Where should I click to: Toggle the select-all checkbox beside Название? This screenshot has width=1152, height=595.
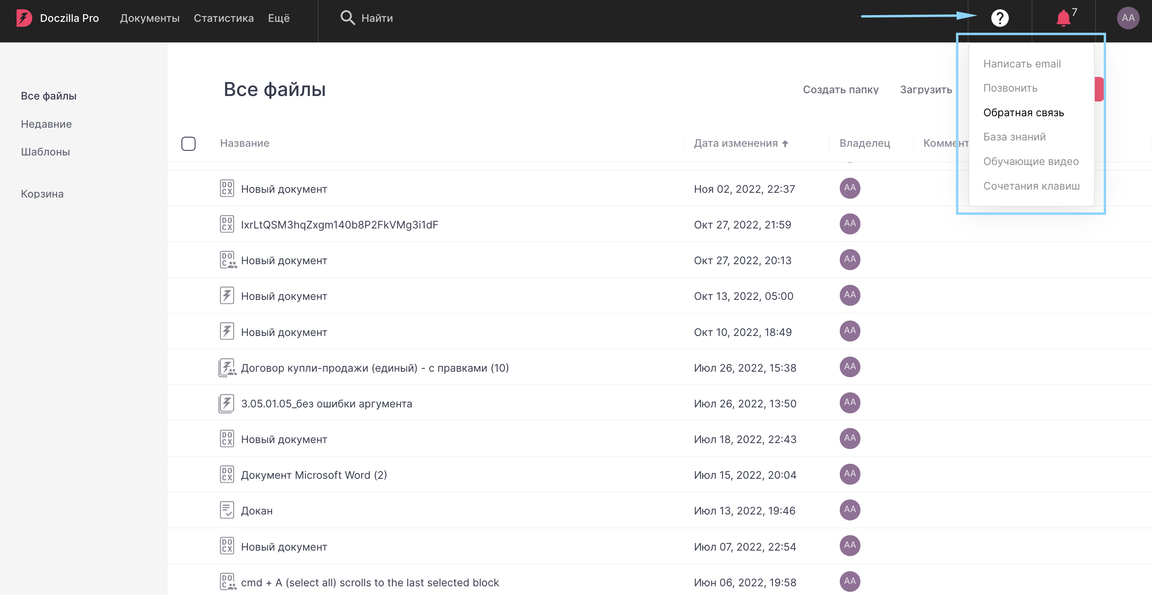click(188, 143)
